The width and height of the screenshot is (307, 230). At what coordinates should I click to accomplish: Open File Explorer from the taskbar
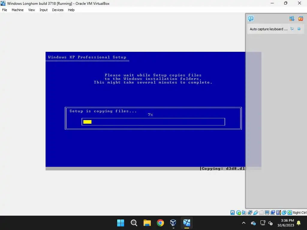[147, 223]
